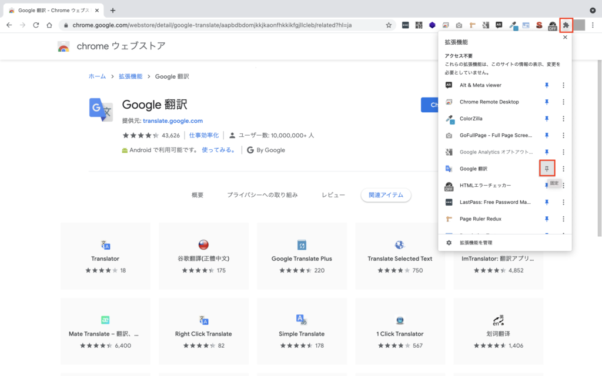Toggle the Extensions puzzle-piece button
602x376 pixels.
pos(566,25)
